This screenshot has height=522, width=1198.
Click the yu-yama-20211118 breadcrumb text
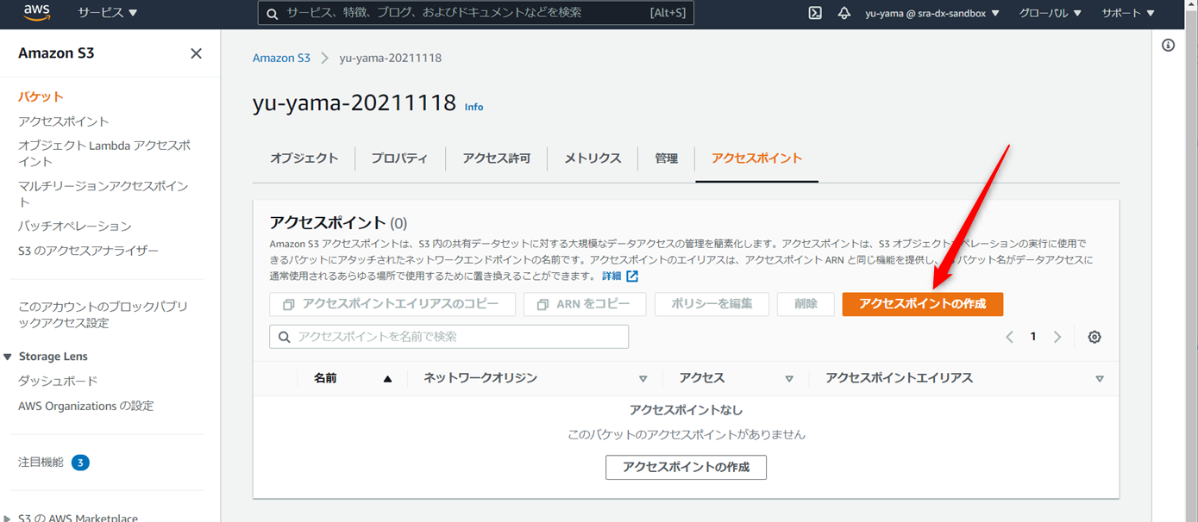pos(391,58)
